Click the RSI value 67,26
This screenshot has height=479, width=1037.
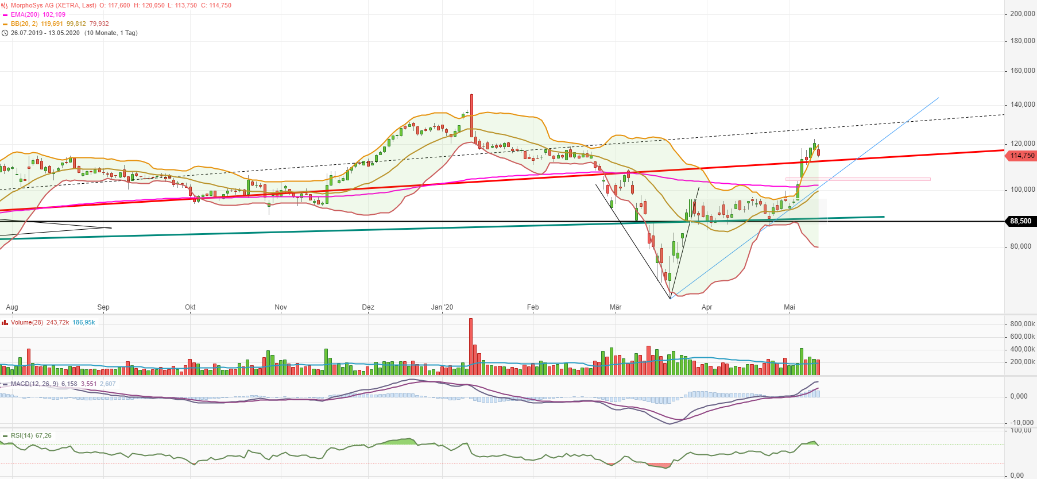44,435
